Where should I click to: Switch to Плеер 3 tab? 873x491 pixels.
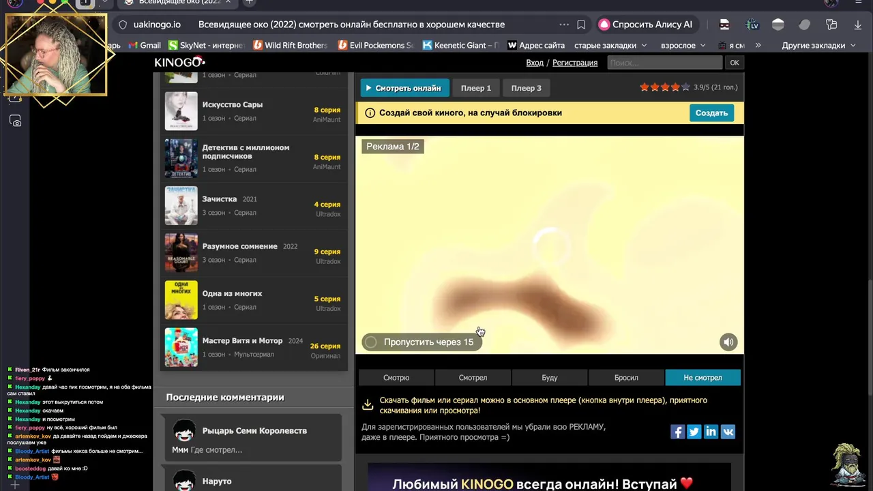[x=527, y=88]
